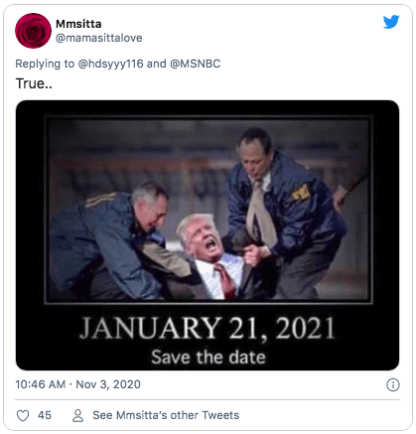This screenshot has width=416, height=434.
Task: Click the like count 45
Action: click(x=45, y=415)
